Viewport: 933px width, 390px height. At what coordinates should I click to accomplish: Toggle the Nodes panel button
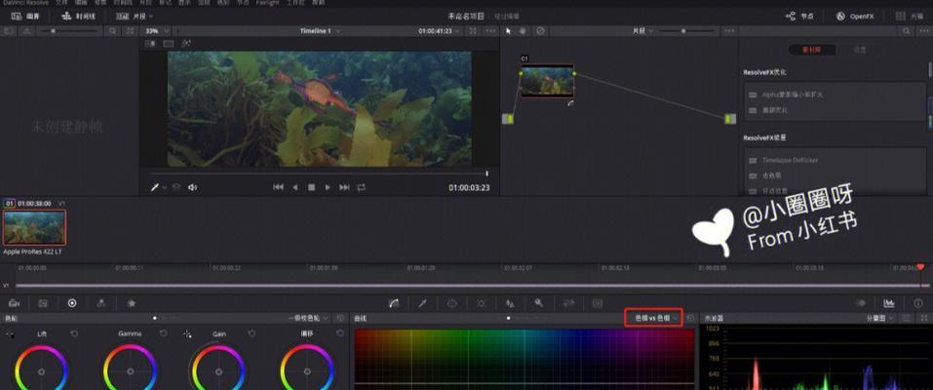(x=799, y=16)
